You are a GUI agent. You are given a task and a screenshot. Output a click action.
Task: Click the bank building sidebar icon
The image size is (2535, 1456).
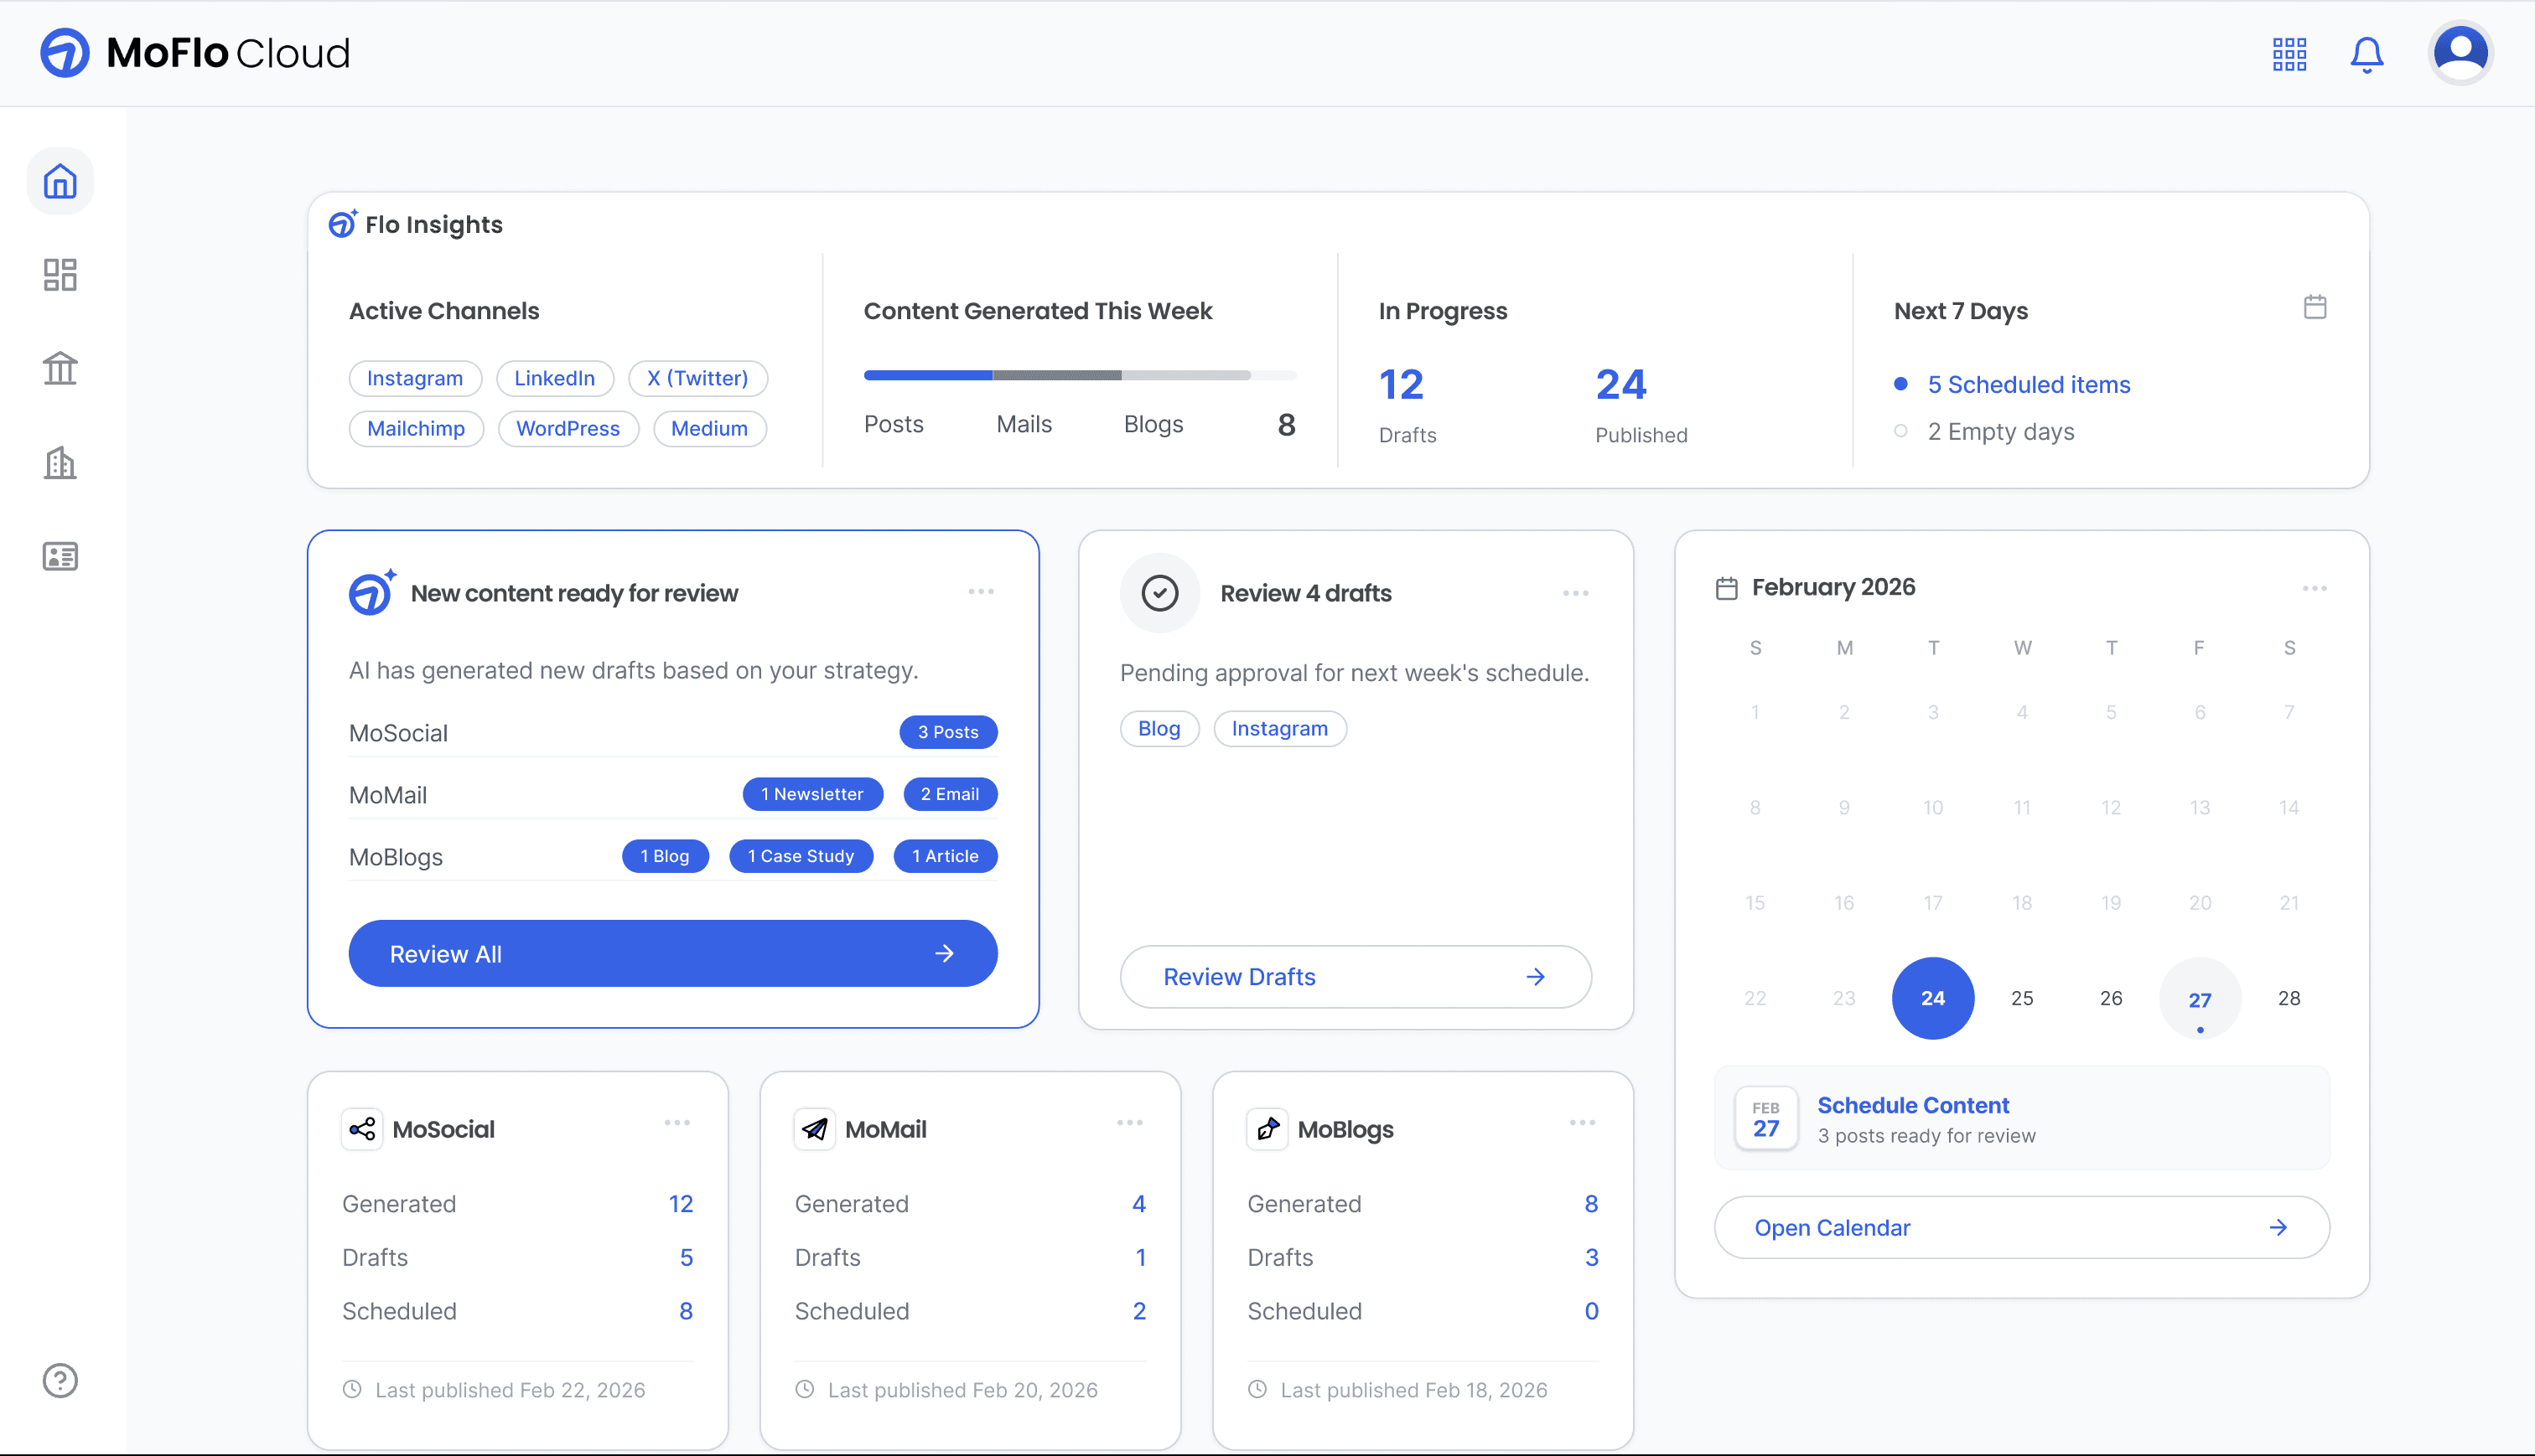coord(60,368)
